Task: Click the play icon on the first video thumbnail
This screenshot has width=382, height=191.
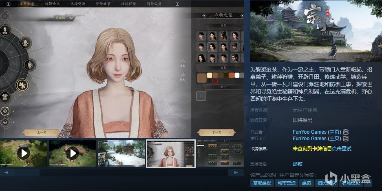Action: 24,153
